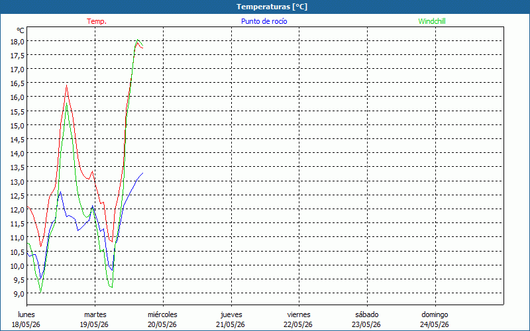
Task: Click the '24/05/26' date label
Action: tap(435, 324)
